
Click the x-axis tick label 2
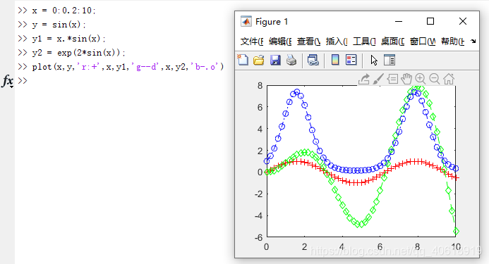tap(304, 247)
